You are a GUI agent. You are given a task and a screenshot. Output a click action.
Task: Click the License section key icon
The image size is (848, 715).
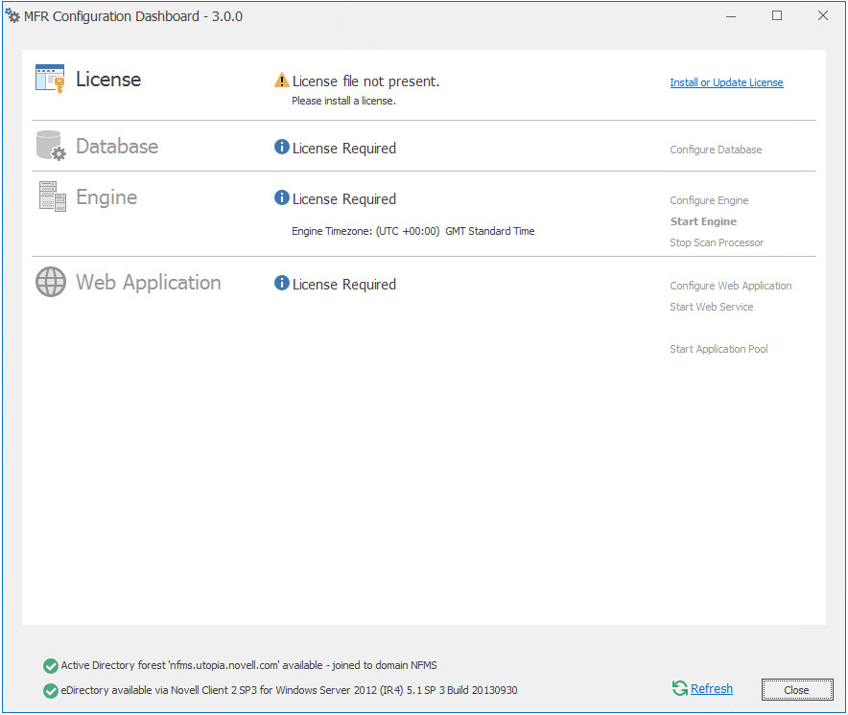50,80
